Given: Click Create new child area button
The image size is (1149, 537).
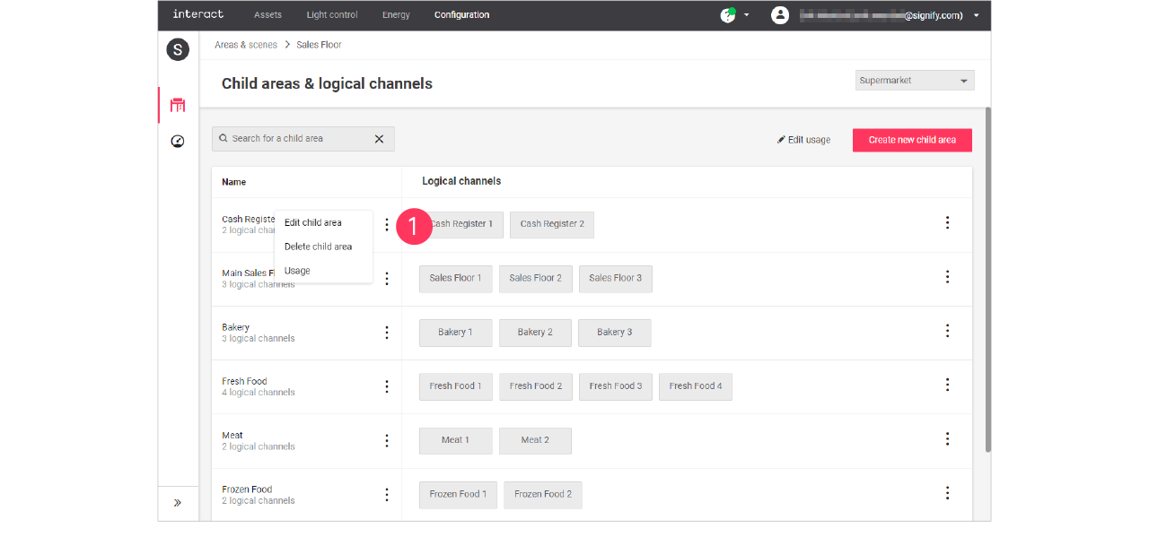Looking at the screenshot, I should [912, 140].
